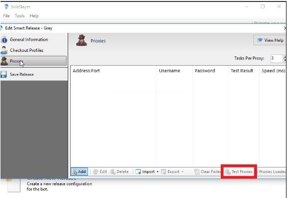Image resolution: width=287 pixels, height=198 pixels.
Task: Open the Help menu
Action: [x=34, y=16]
